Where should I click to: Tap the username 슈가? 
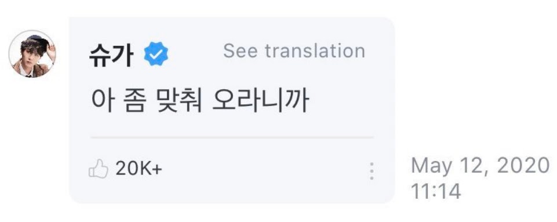click(111, 55)
